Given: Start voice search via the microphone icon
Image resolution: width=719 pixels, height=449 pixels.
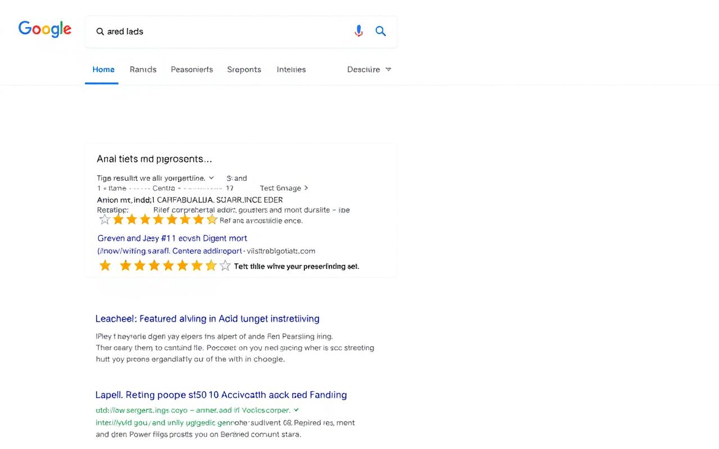Looking at the screenshot, I should (358, 31).
